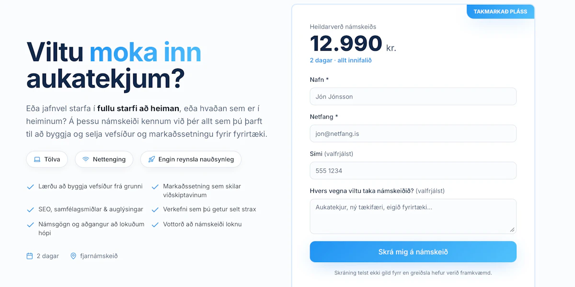Click checkmark next to Verkefni sem þú getur selt
The height and width of the screenshot is (287, 575).
tap(155, 210)
